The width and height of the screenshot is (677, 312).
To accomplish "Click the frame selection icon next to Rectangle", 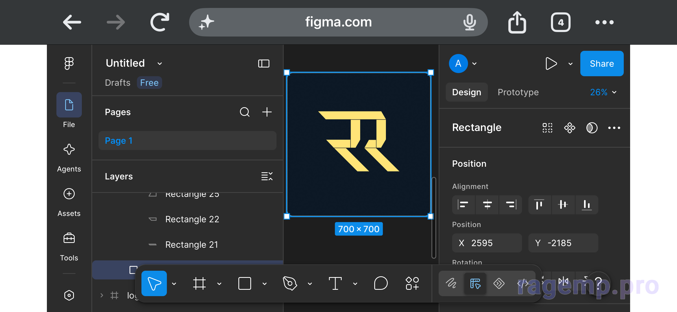I will point(547,128).
